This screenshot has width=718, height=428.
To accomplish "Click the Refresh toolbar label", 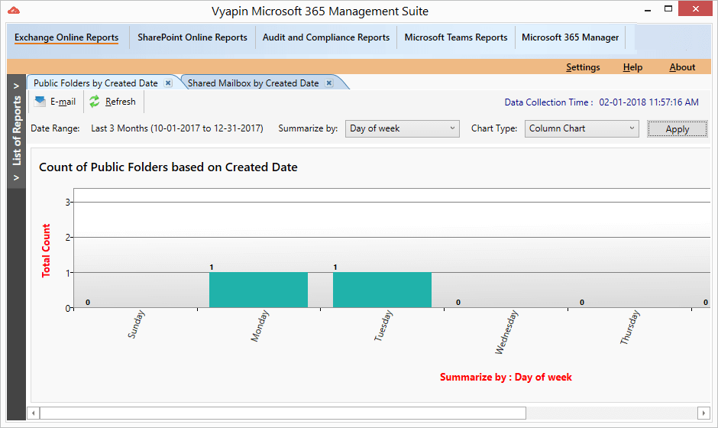I will pos(121,102).
